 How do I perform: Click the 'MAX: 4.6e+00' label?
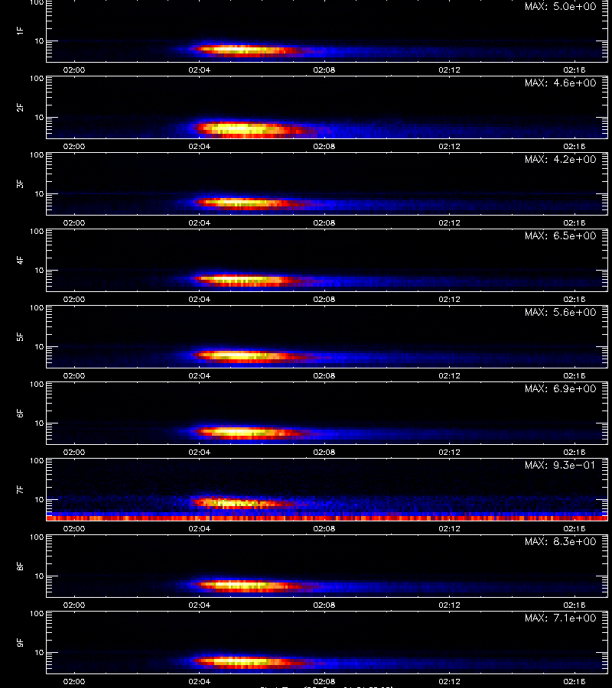tap(560, 83)
